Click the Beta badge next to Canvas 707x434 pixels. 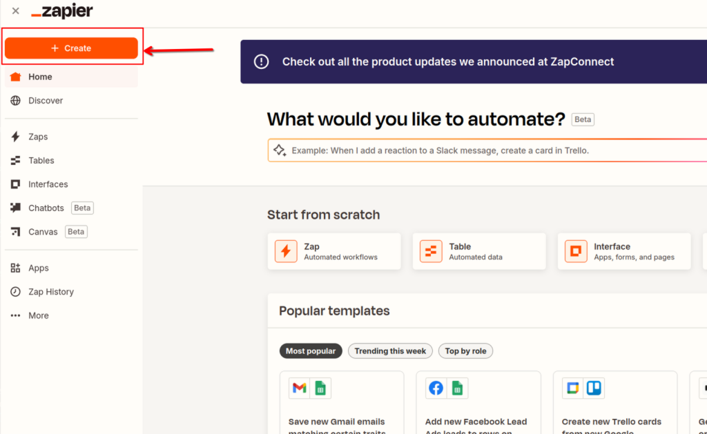click(x=76, y=232)
